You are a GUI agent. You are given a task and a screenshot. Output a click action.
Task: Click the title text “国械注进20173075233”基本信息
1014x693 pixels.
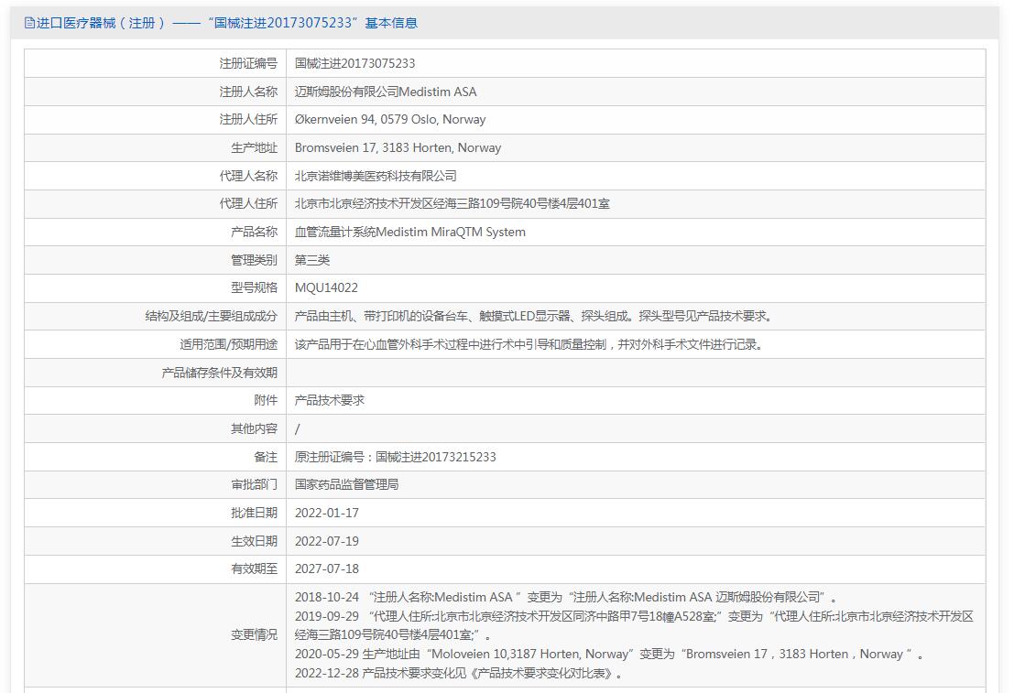click(x=313, y=23)
